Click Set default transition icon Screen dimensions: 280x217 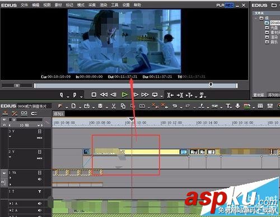[214, 106]
